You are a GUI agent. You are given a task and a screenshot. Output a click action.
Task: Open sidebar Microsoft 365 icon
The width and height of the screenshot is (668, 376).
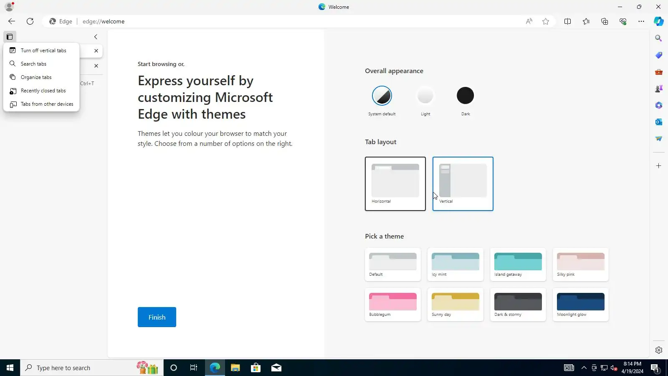(x=659, y=105)
